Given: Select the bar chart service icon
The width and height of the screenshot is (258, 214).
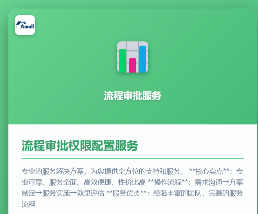Looking at the screenshot, I should pos(133,57).
